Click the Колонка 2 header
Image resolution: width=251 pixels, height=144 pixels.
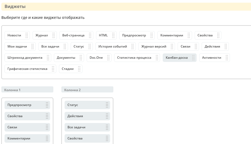pyautogui.click(x=87, y=90)
